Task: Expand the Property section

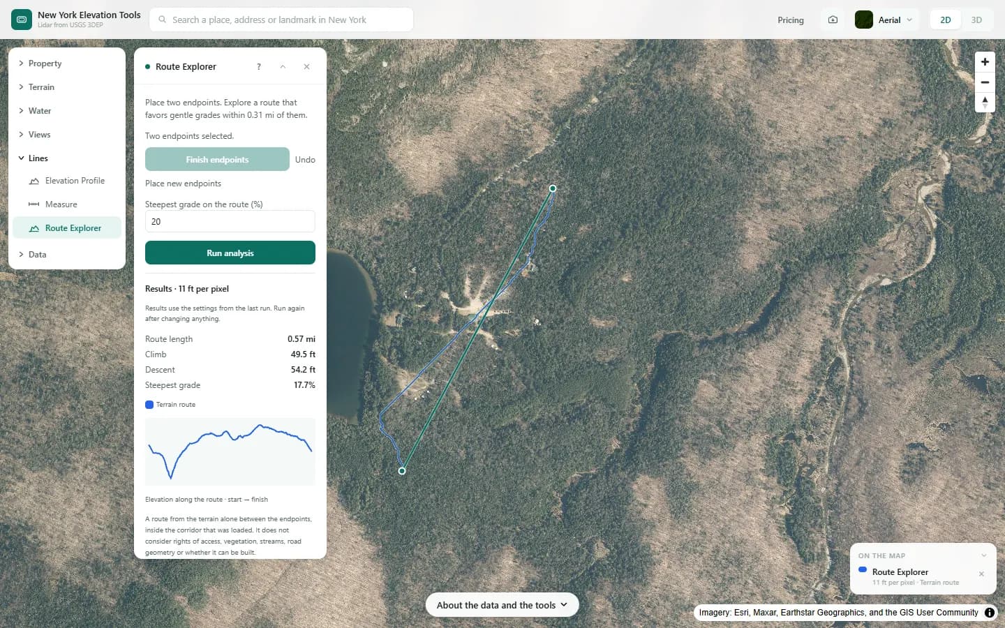Action: 67,63
